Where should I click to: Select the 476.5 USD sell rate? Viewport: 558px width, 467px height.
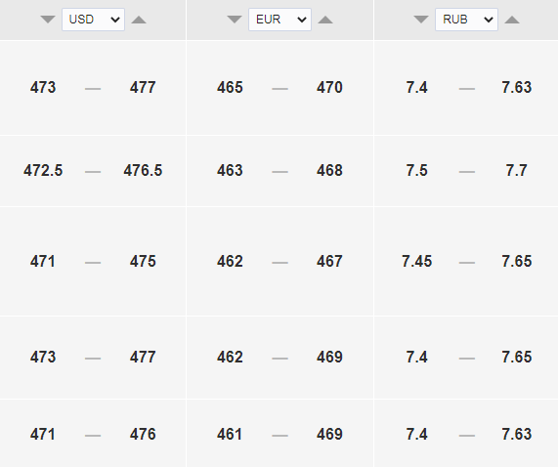coord(143,170)
